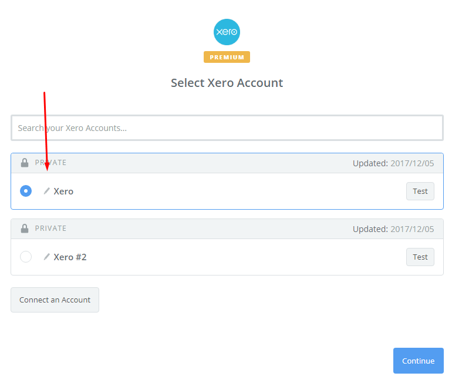Click the Xero account name text
Screen dimensions: 452x383
coord(63,192)
